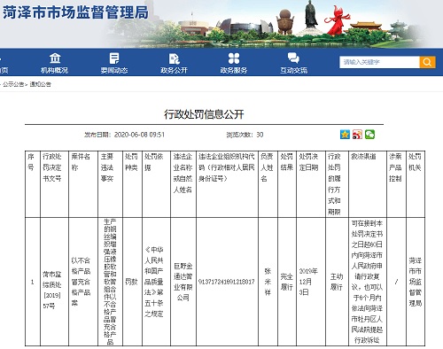Viewport: 443px width, 349px height.
Task: Select the 违法企业组织机构代码 column header
Action: pos(227,184)
